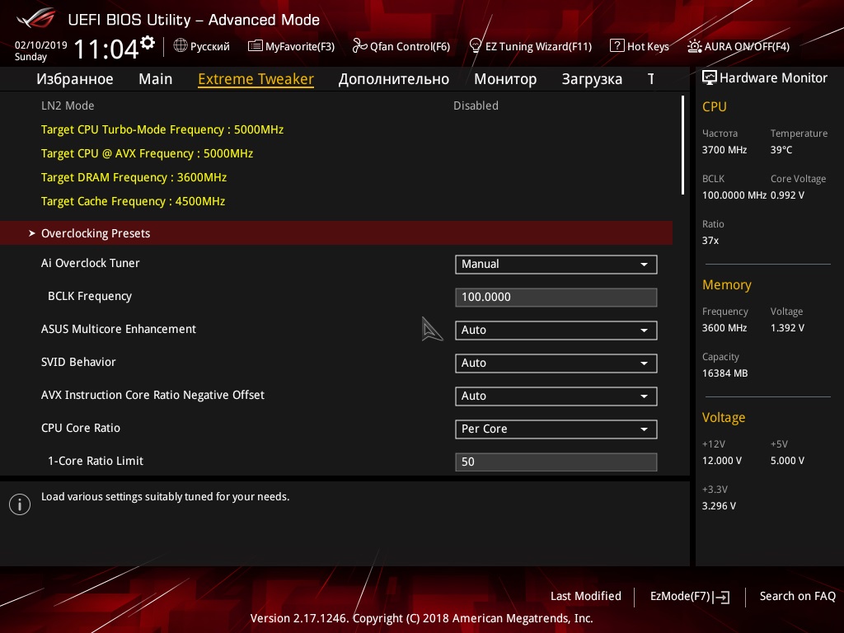844x633 pixels.
Task: Click the Hardware Monitor display icon
Action: 710,78
